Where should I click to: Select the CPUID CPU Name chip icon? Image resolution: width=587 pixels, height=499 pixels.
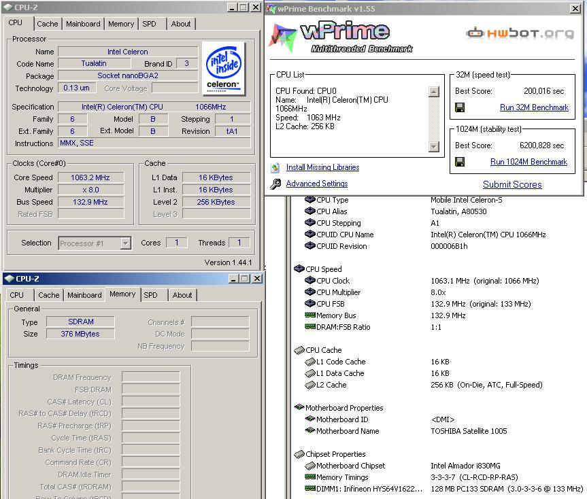tap(310, 234)
